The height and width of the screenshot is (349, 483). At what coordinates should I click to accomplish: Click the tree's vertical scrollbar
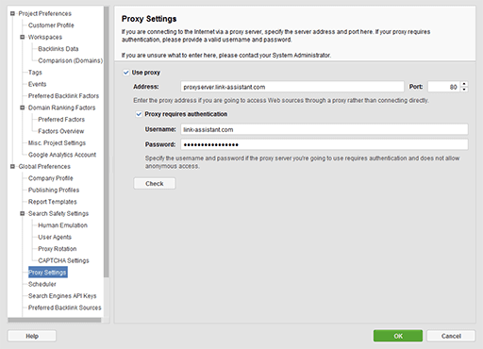pos(107,141)
